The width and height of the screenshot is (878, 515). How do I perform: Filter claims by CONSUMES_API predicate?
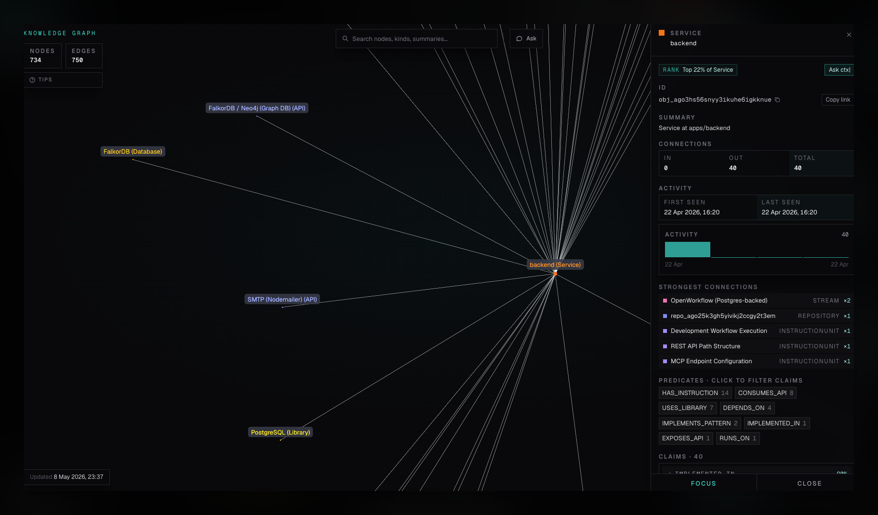point(766,393)
